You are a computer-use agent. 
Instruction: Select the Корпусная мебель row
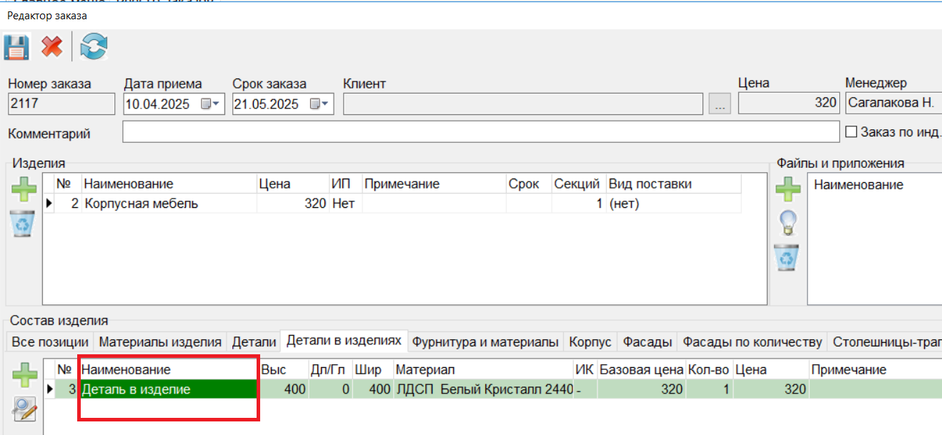pyautogui.click(x=141, y=204)
